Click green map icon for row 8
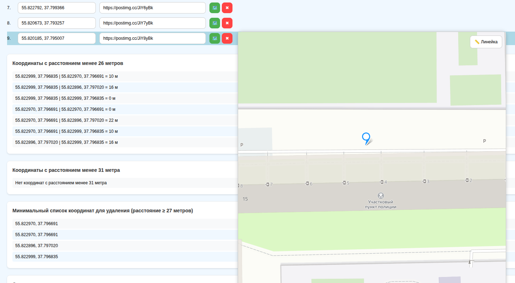The height and width of the screenshot is (283, 515). pyautogui.click(x=214, y=23)
